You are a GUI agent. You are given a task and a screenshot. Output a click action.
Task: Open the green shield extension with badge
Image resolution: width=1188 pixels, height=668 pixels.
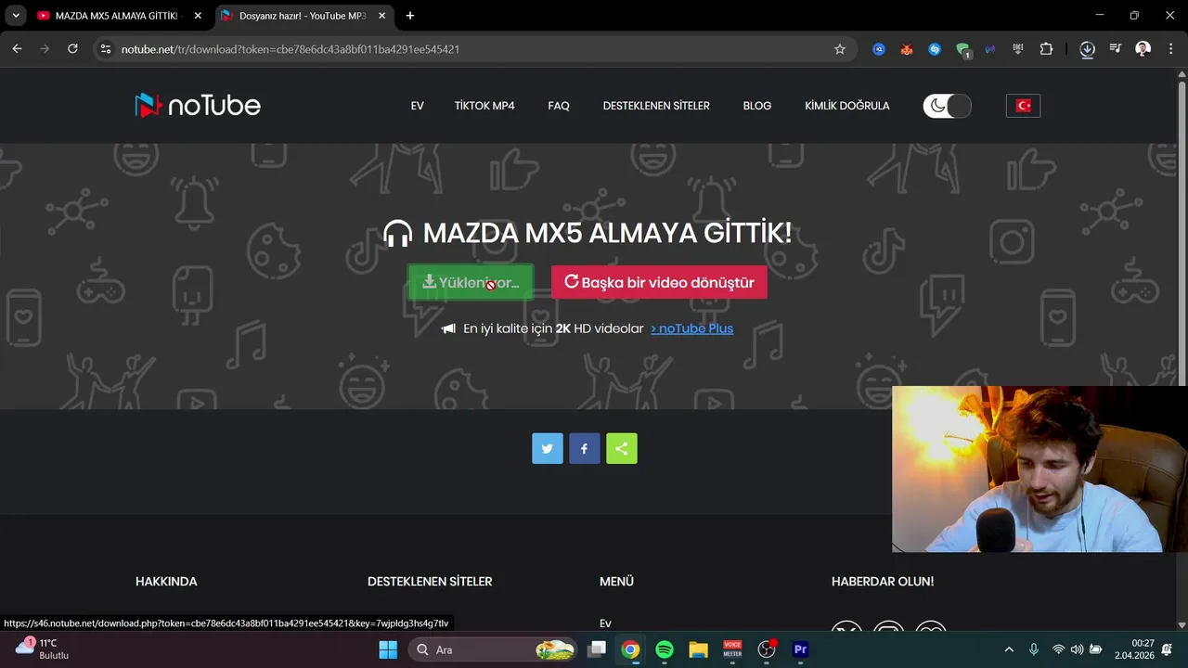tap(963, 50)
